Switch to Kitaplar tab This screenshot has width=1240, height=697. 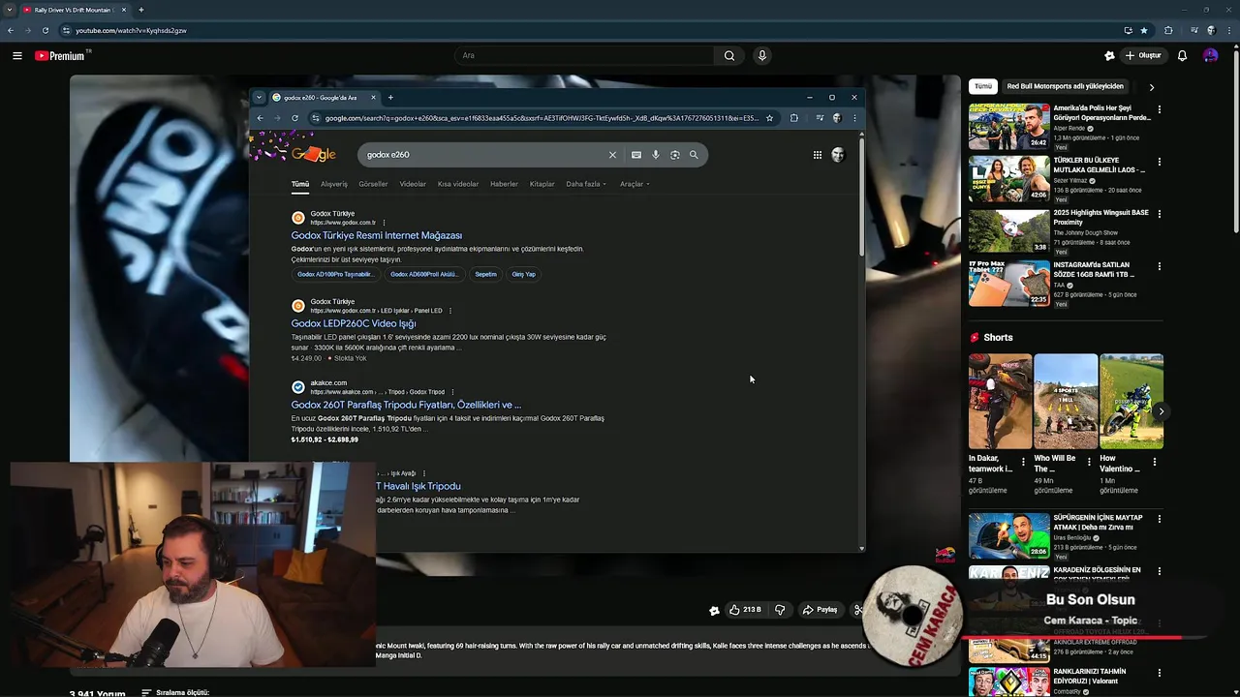click(542, 184)
